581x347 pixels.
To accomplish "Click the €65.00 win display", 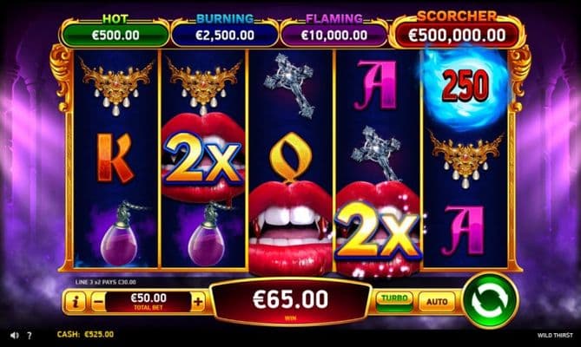I will pos(290,302).
